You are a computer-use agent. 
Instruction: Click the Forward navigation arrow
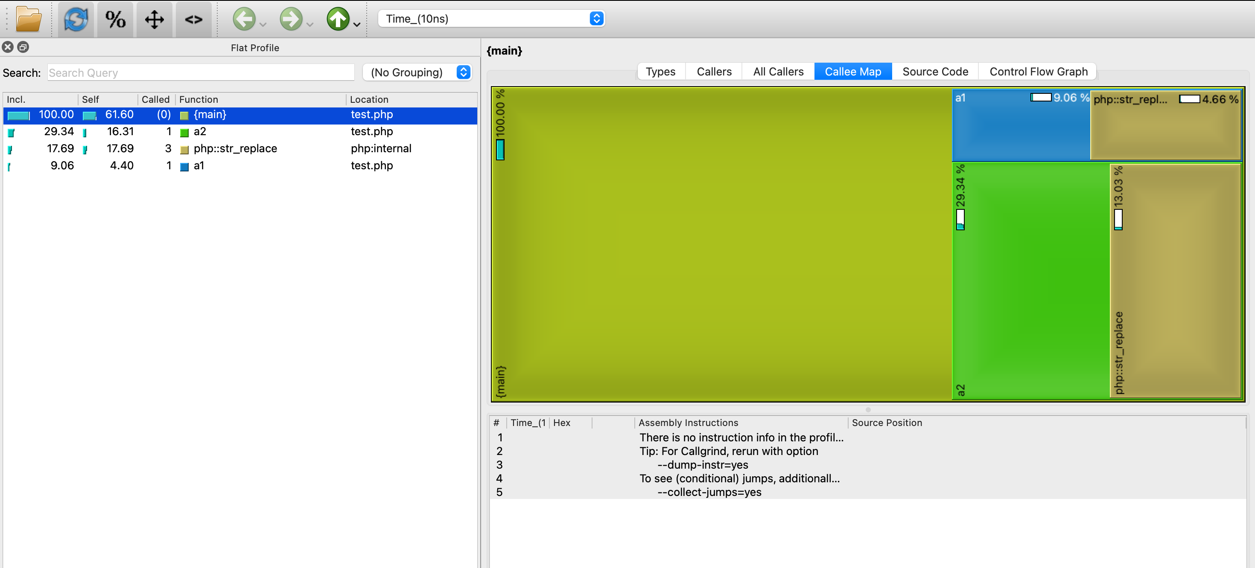point(291,20)
